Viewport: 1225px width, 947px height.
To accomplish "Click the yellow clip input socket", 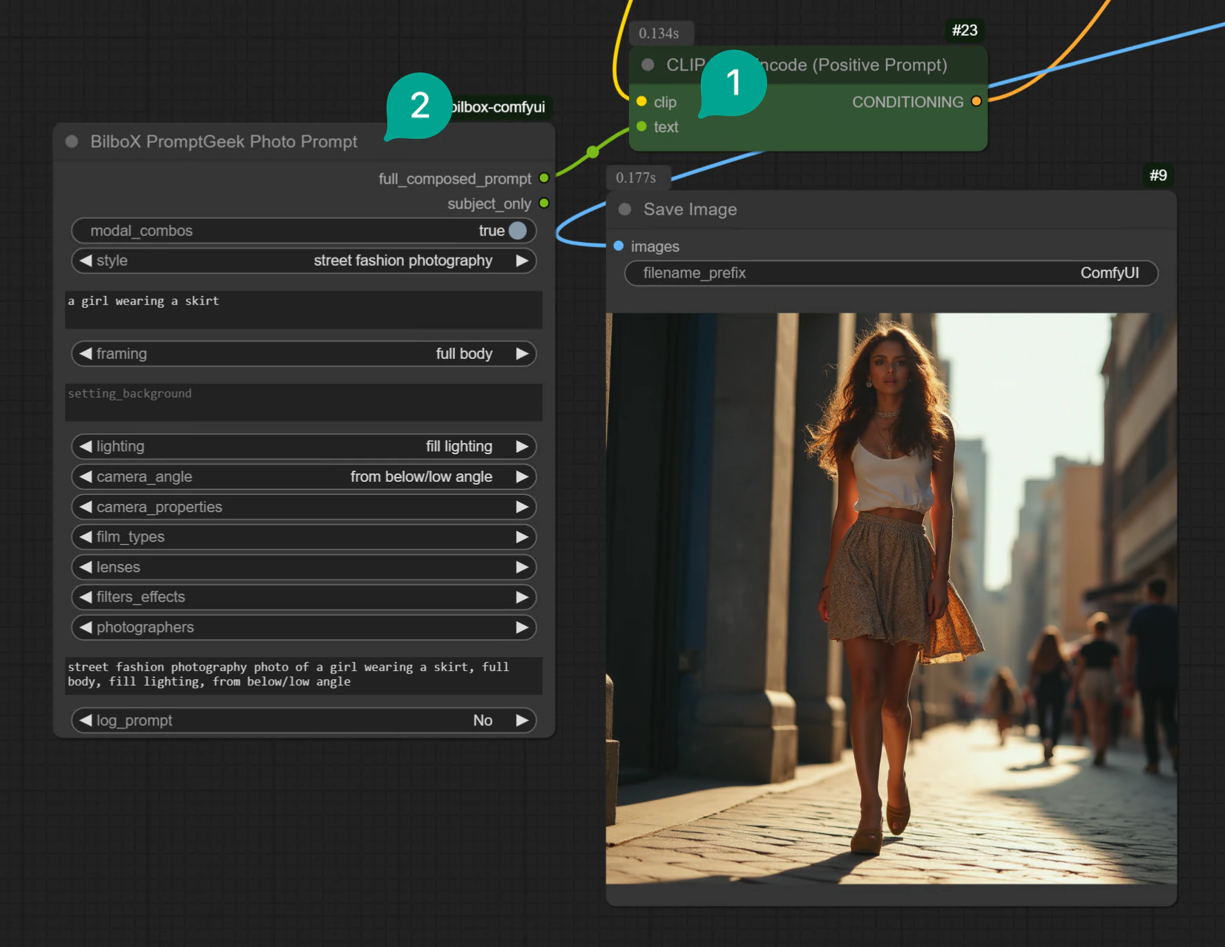I will [642, 101].
